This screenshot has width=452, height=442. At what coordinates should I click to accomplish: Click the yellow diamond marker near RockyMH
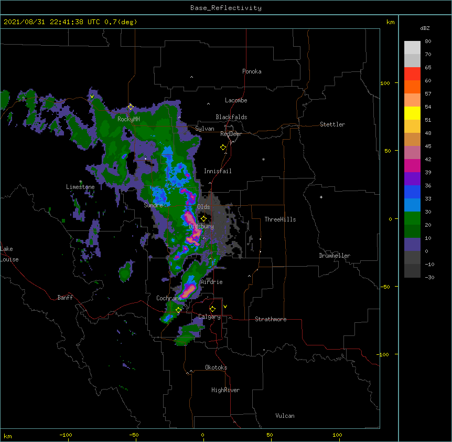tap(131, 107)
